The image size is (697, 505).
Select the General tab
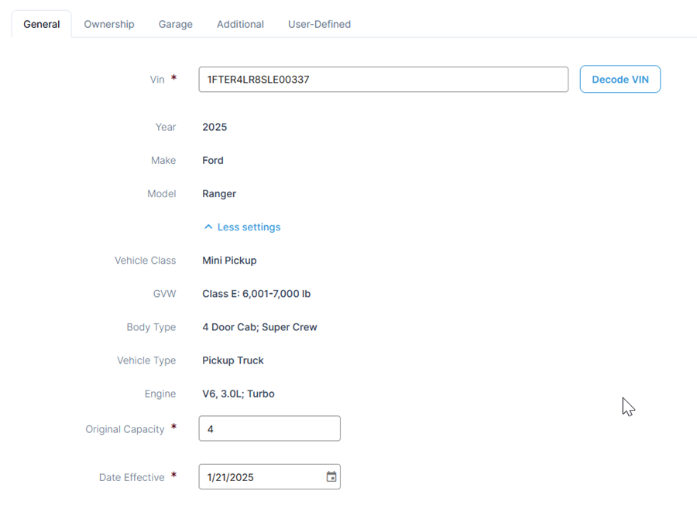[x=41, y=24]
